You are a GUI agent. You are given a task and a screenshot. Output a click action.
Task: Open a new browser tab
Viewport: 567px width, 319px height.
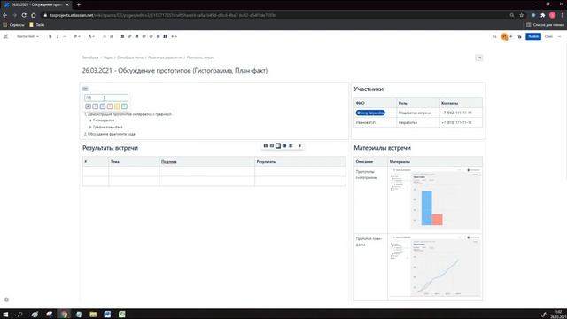tap(79, 4)
